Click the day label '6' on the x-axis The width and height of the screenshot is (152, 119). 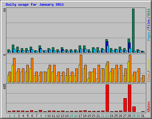pyautogui.click(x=32, y=116)
